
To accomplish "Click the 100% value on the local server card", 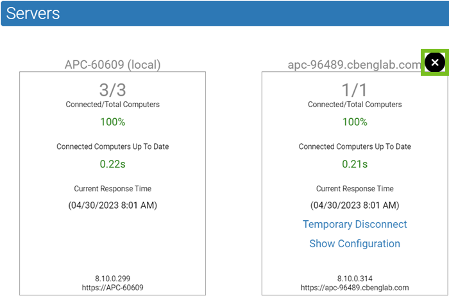I will 113,122.
